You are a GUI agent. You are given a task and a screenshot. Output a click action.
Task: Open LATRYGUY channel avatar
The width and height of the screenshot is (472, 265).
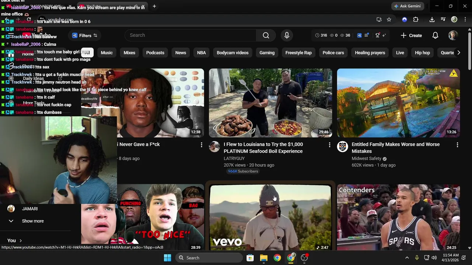tap(214, 146)
